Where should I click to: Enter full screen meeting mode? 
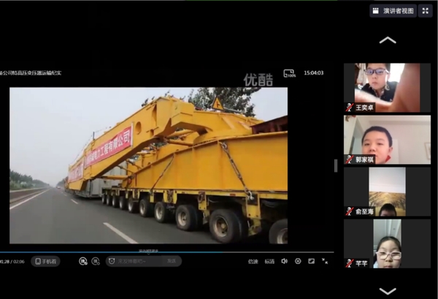point(426,11)
